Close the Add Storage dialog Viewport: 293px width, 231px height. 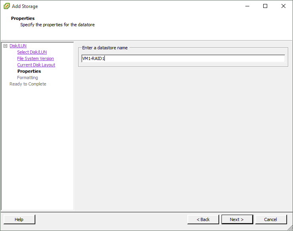click(x=283, y=6)
